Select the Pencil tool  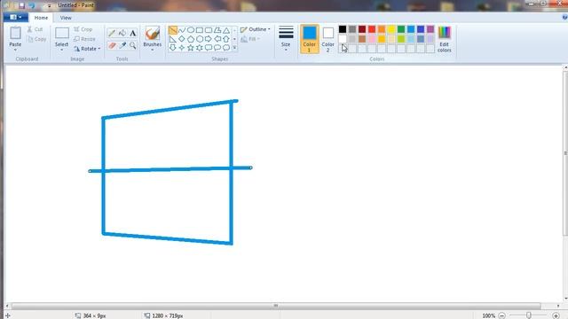pos(112,34)
